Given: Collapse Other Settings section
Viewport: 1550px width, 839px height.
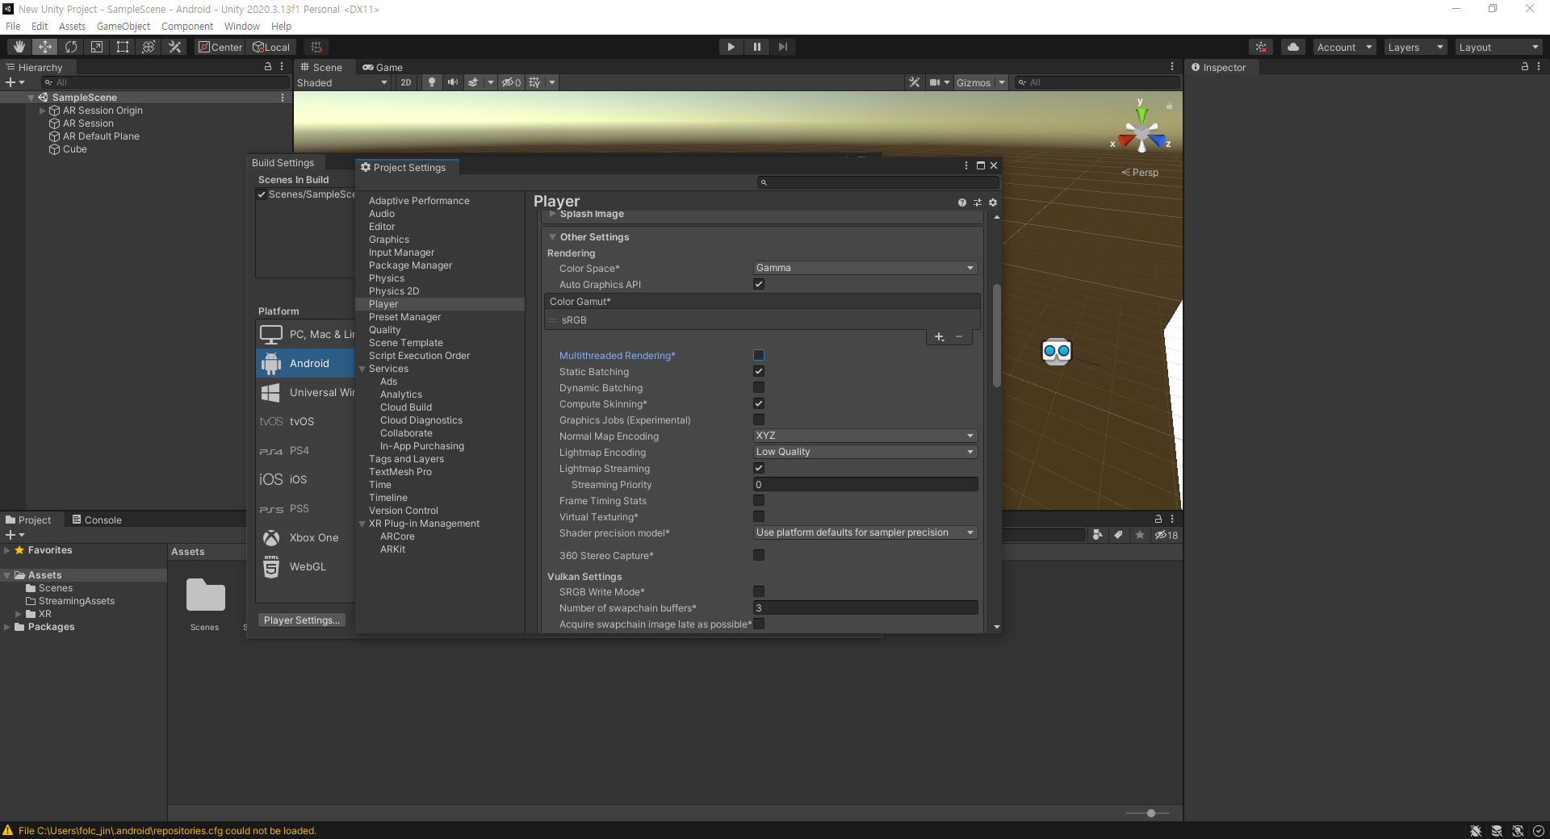Looking at the screenshot, I should point(553,237).
